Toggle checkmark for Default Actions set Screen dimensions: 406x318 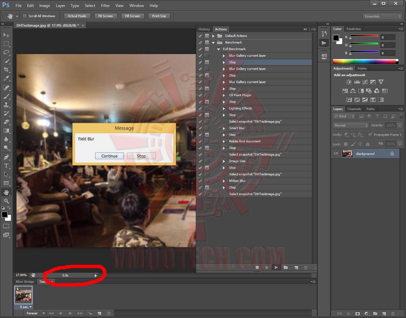(200, 36)
